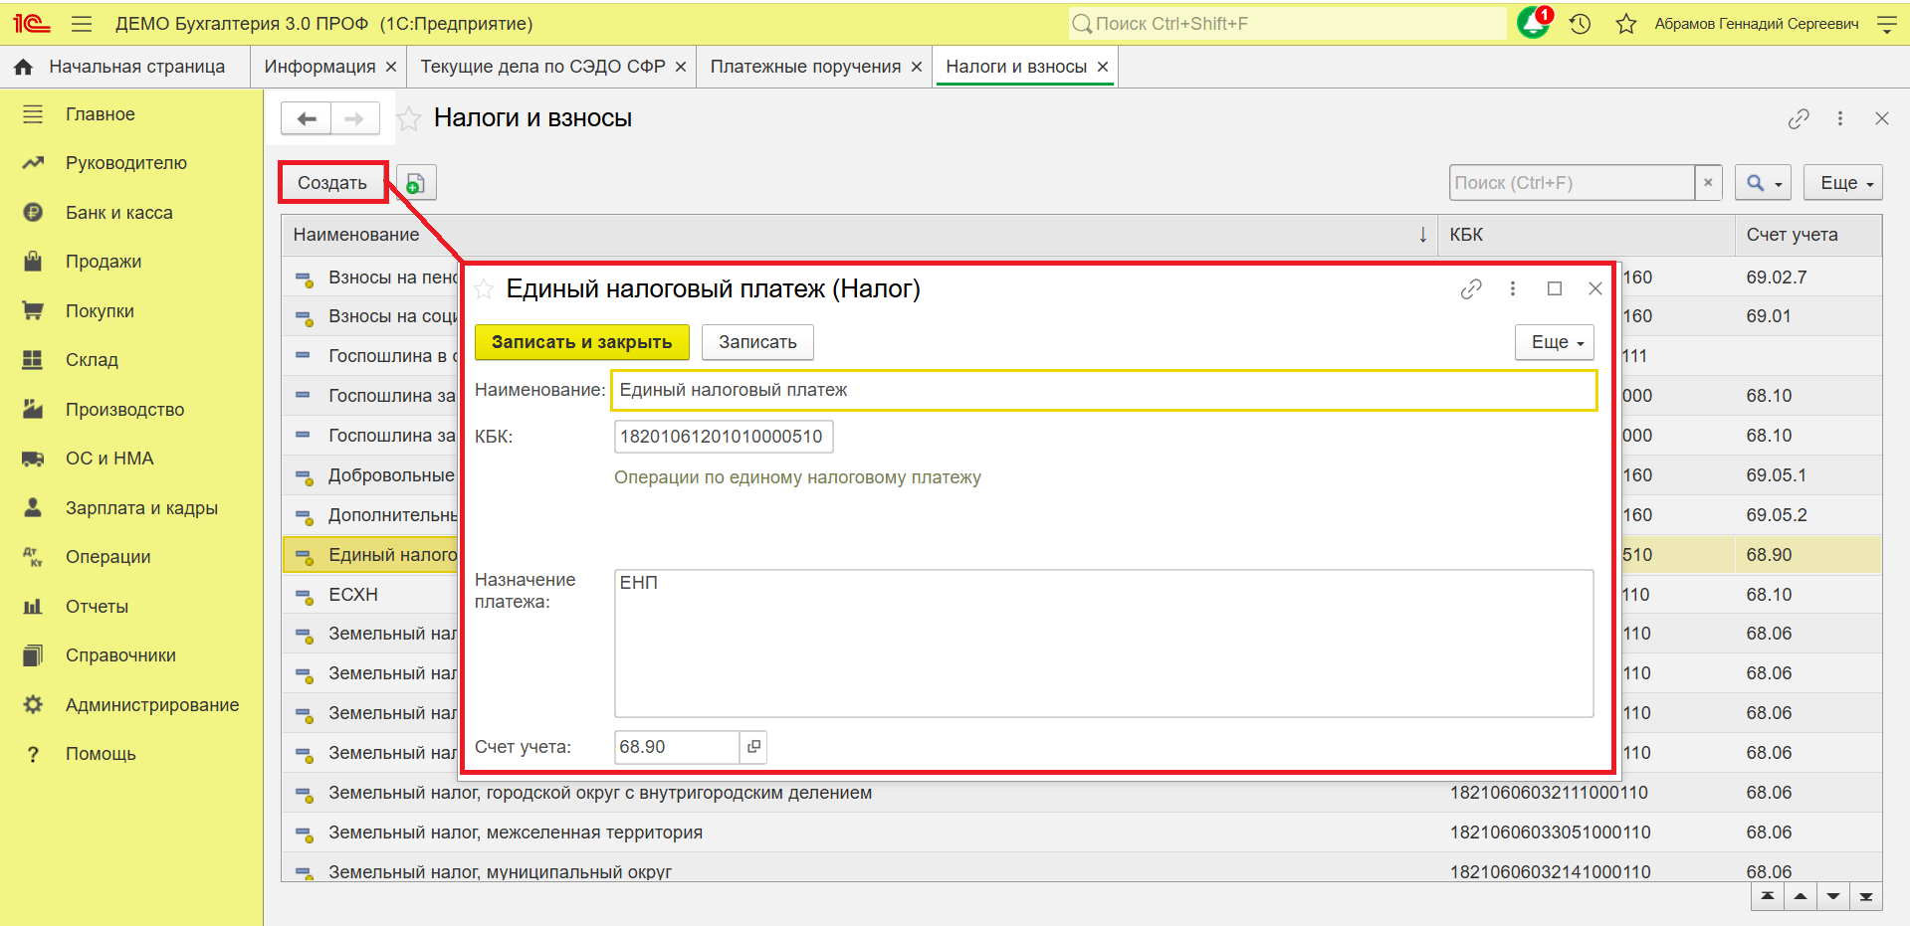
Task: Open the 1C main menu hamburger icon
Action: pyautogui.click(x=82, y=24)
